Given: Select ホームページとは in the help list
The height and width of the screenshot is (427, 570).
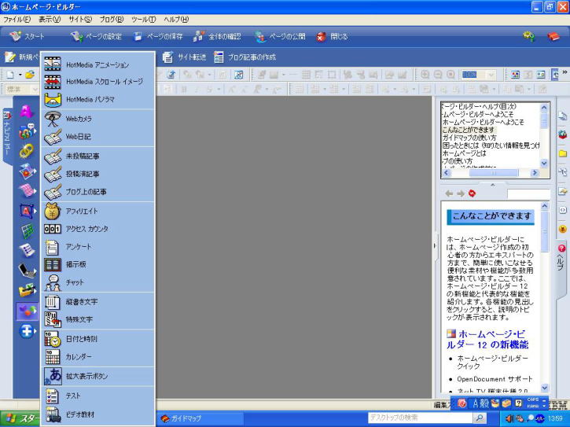Looking at the screenshot, I should (464, 153).
